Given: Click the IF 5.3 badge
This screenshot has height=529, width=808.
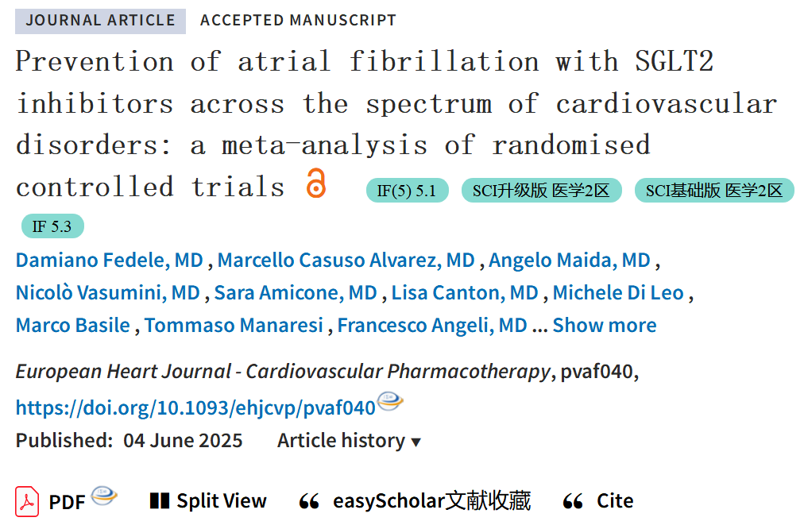Looking at the screenshot, I should tap(52, 226).
